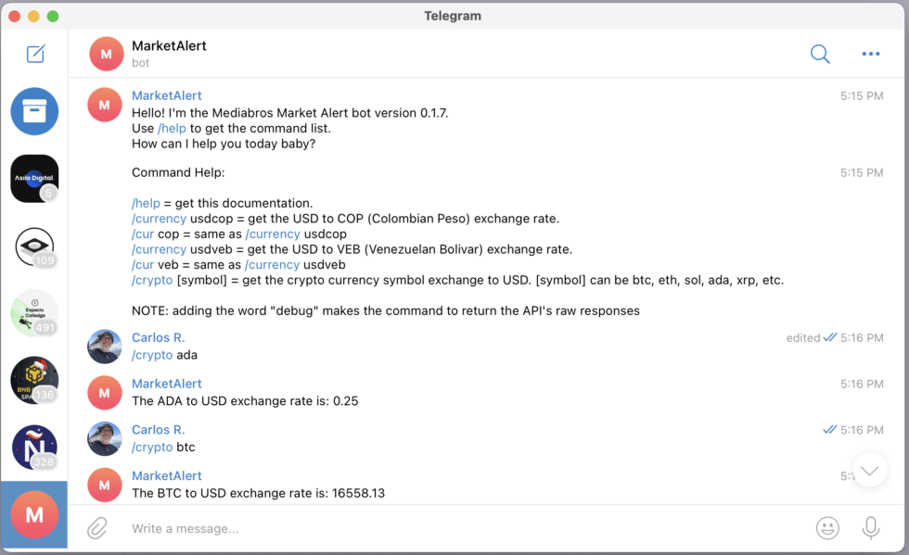
Task: Click the scroll-to-bottom chevron button
Action: 870,470
